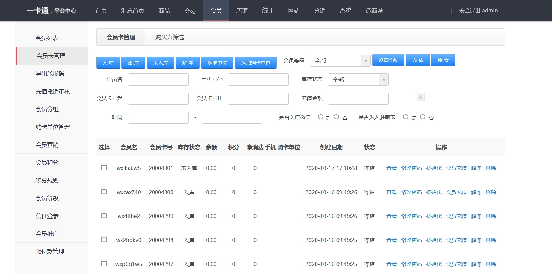Open 购卡单位管理 in the sidebar

(x=52, y=127)
